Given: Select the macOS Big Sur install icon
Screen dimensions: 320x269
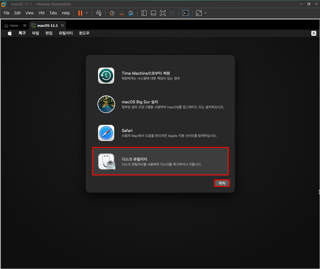Looking at the screenshot, I should click(x=106, y=104).
